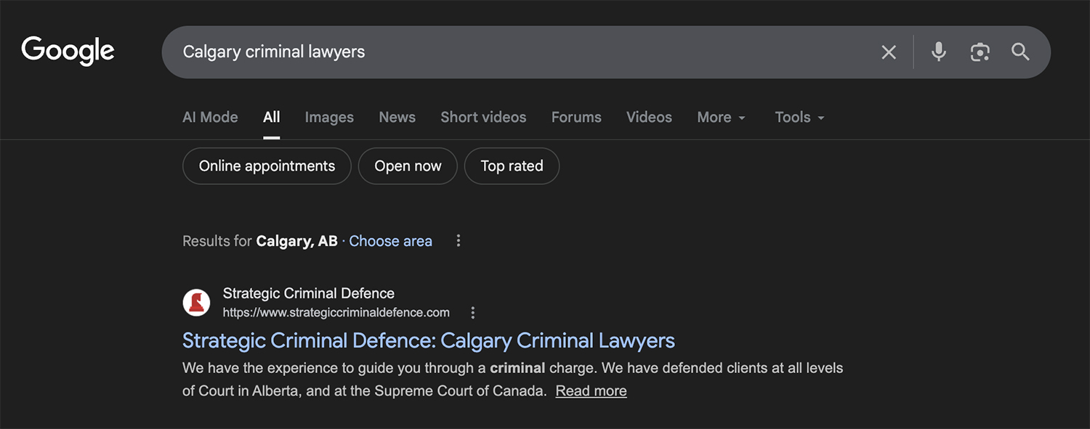Click the magnifying glass to search

coord(1020,52)
